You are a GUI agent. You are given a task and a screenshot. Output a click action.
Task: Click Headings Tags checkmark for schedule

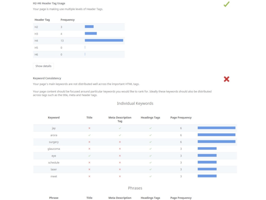pyautogui.click(x=151, y=162)
